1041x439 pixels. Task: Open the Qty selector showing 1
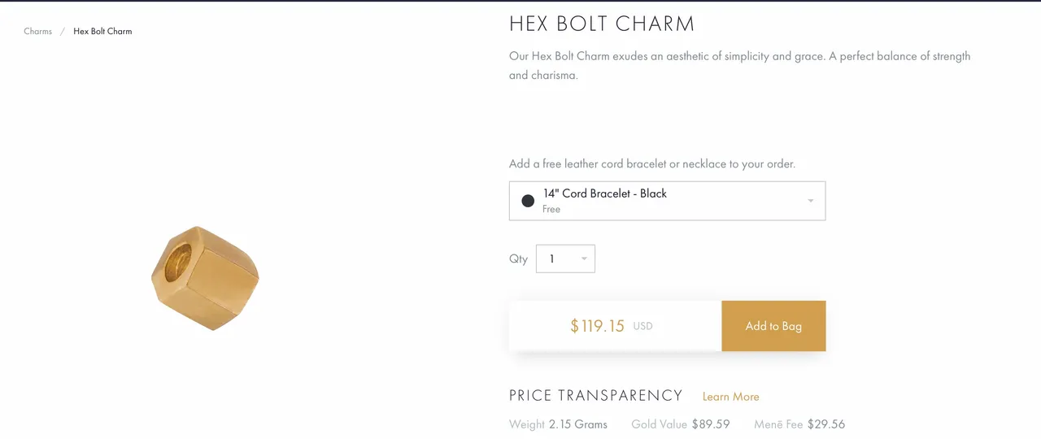pyautogui.click(x=565, y=259)
